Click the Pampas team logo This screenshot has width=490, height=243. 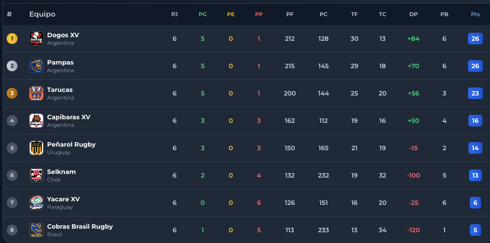[36, 66]
